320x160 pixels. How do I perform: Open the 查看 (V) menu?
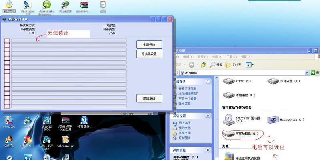coord(202,57)
